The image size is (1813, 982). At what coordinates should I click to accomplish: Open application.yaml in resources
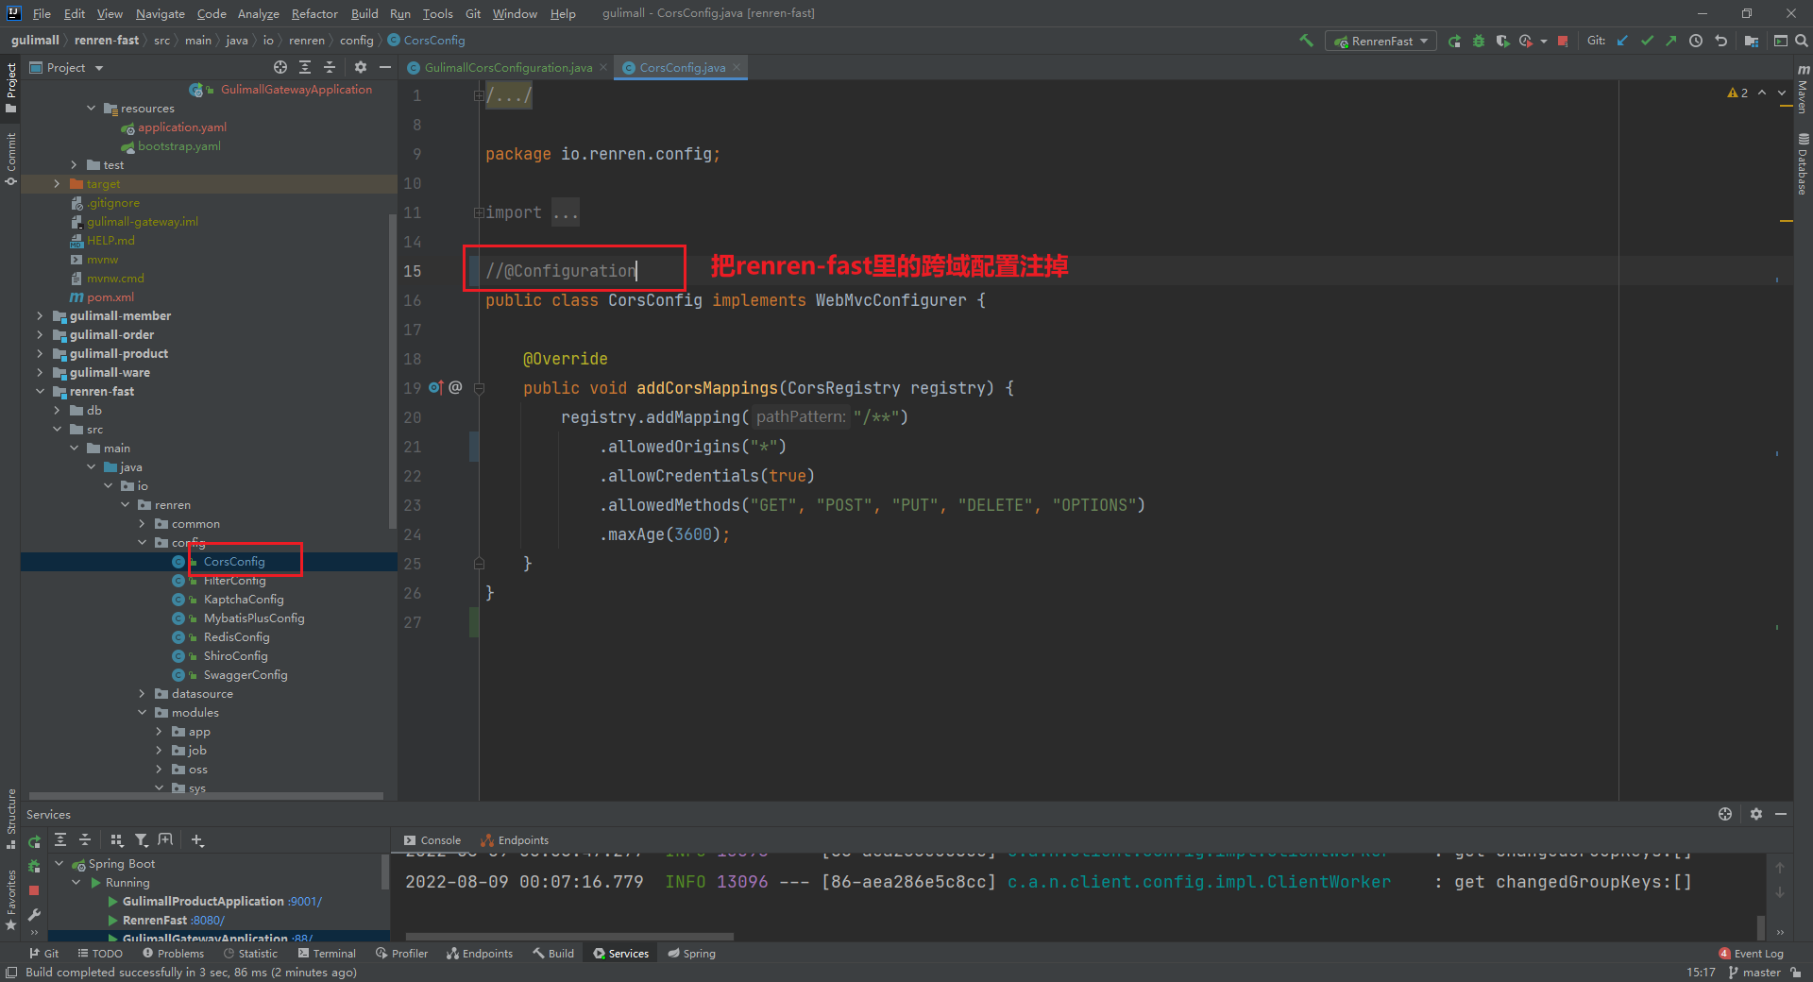(x=181, y=127)
